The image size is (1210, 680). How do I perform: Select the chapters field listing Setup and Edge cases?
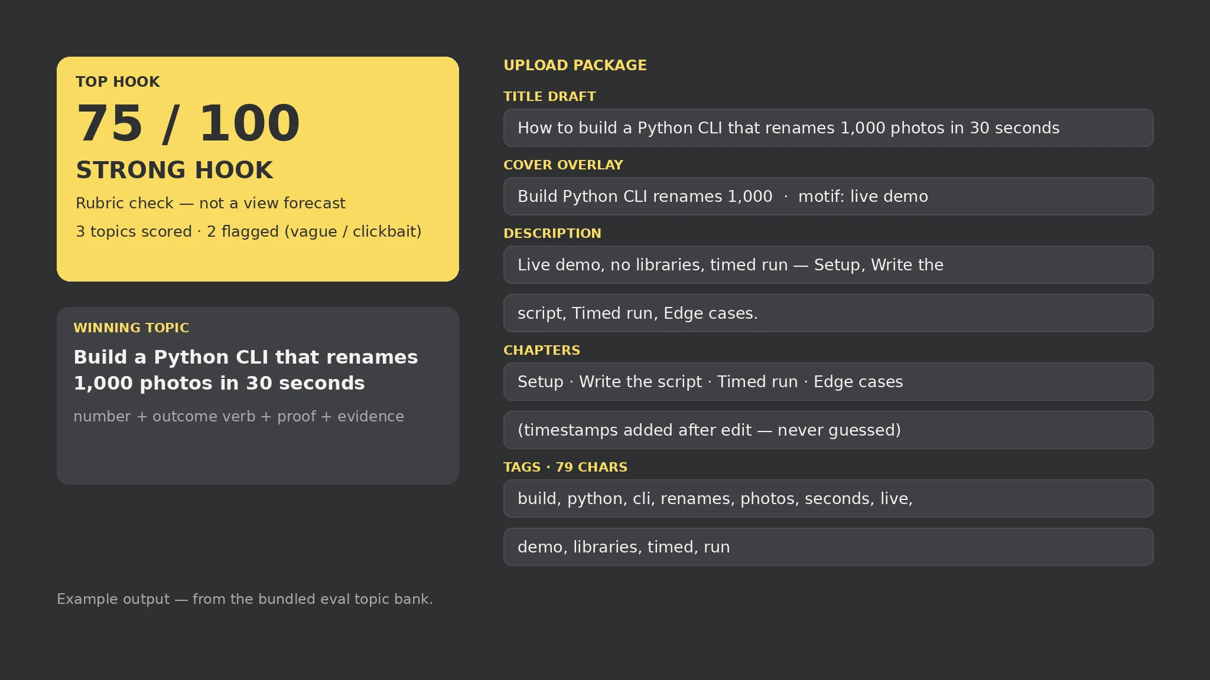[x=828, y=381]
